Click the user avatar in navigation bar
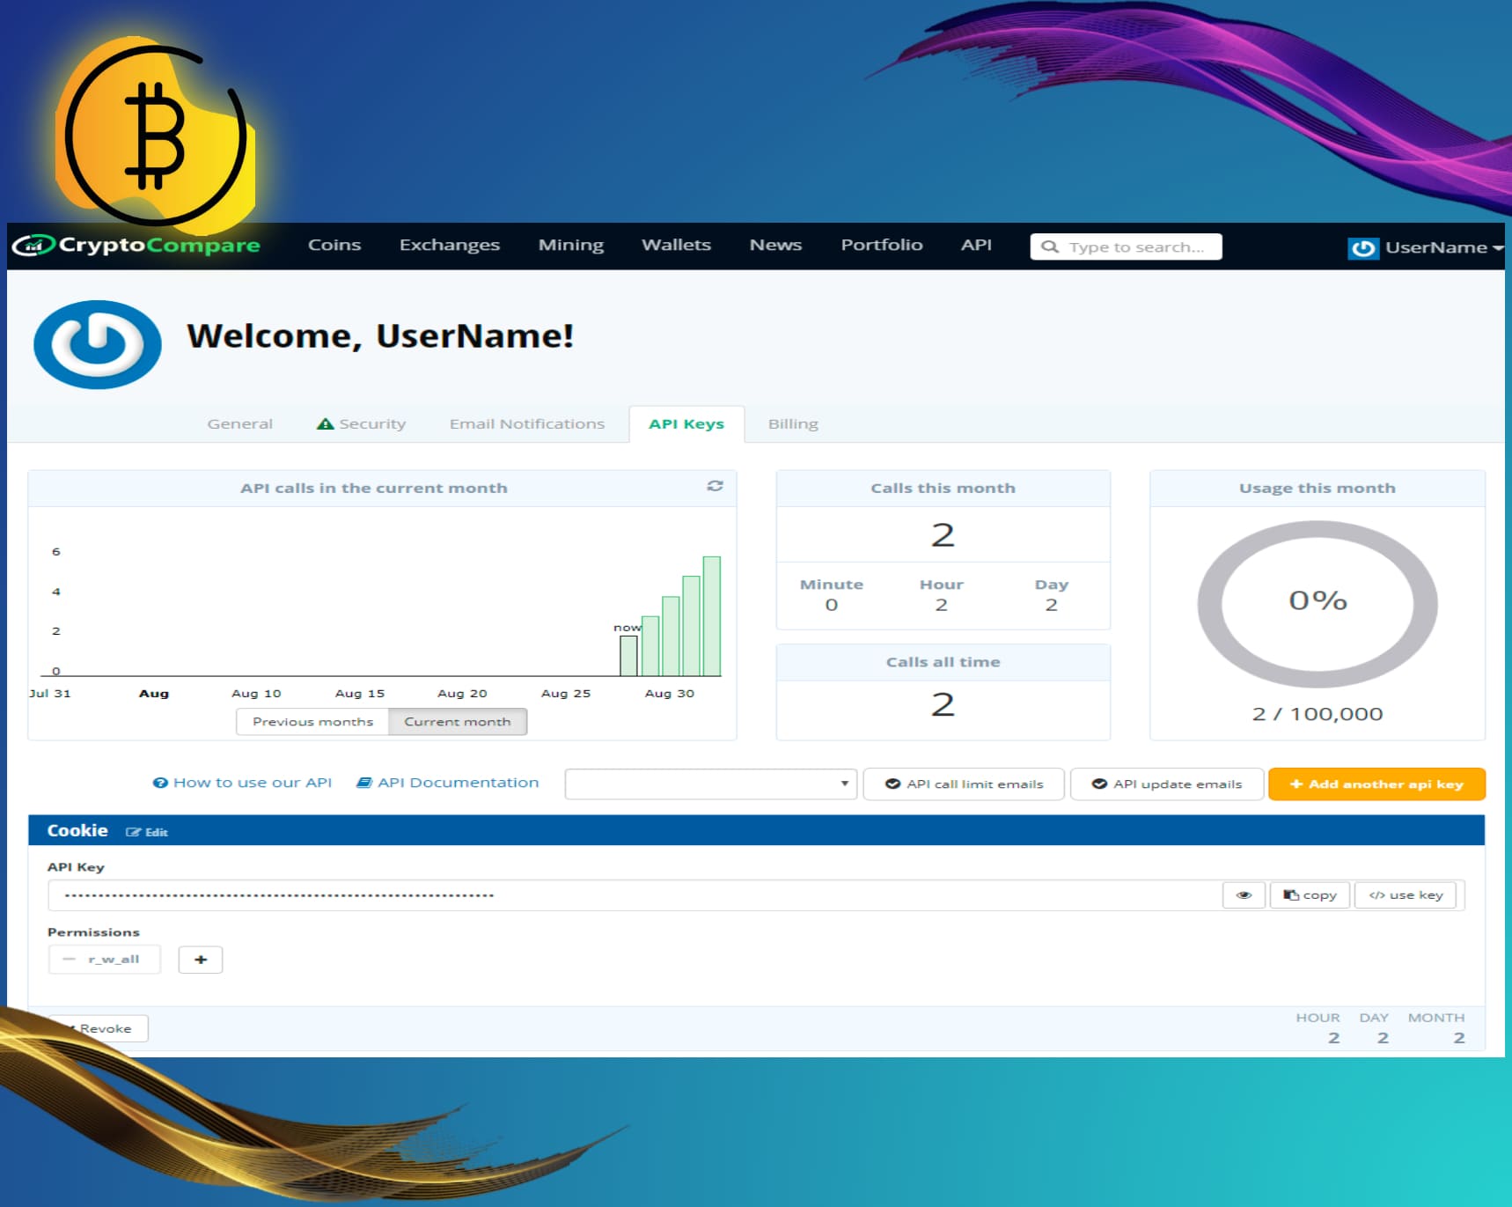The width and height of the screenshot is (1512, 1207). point(1363,248)
